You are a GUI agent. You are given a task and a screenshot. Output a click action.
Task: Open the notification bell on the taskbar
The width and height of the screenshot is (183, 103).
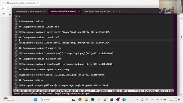[x=179, y=100]
